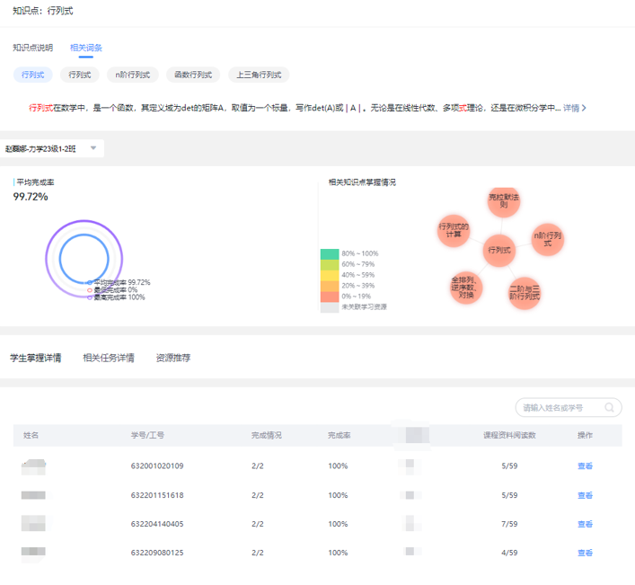Open 查看 for student 632001020109
635x585 pixels.
click(586, 466)
